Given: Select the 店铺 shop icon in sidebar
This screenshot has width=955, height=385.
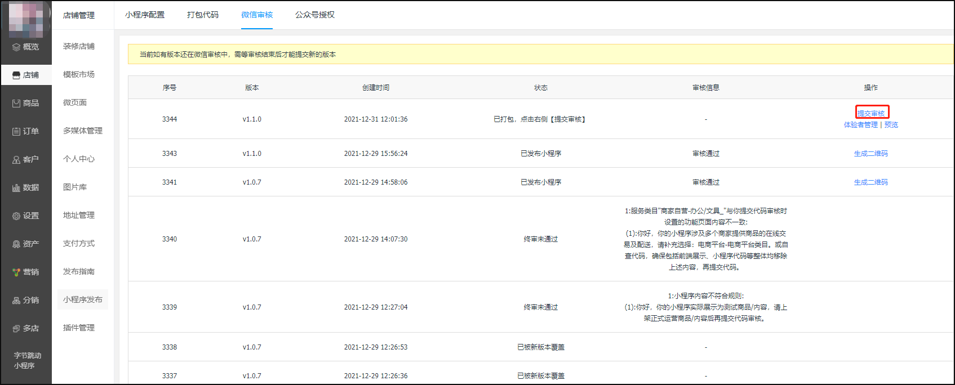Looking at the screenshot, I should 16,75.
